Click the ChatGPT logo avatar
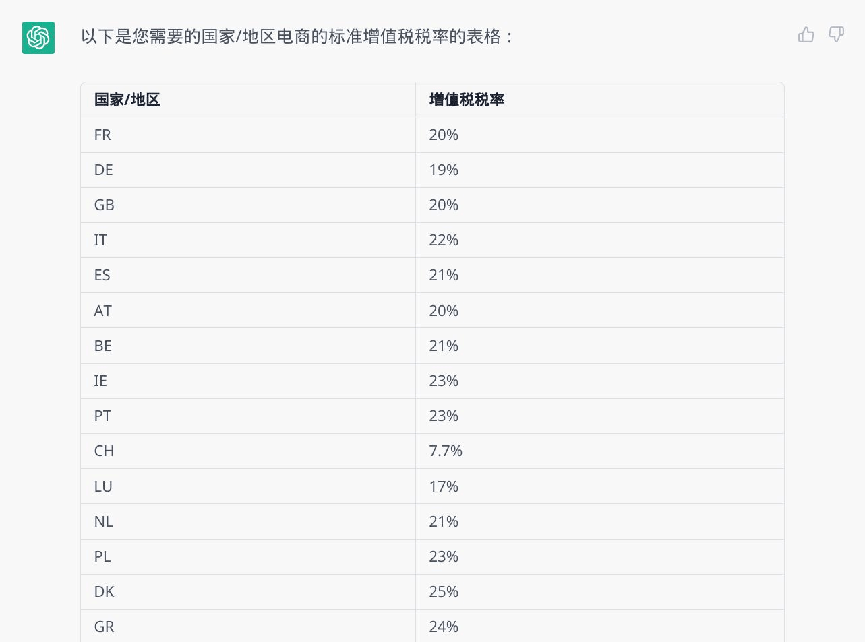 [38, 37]
